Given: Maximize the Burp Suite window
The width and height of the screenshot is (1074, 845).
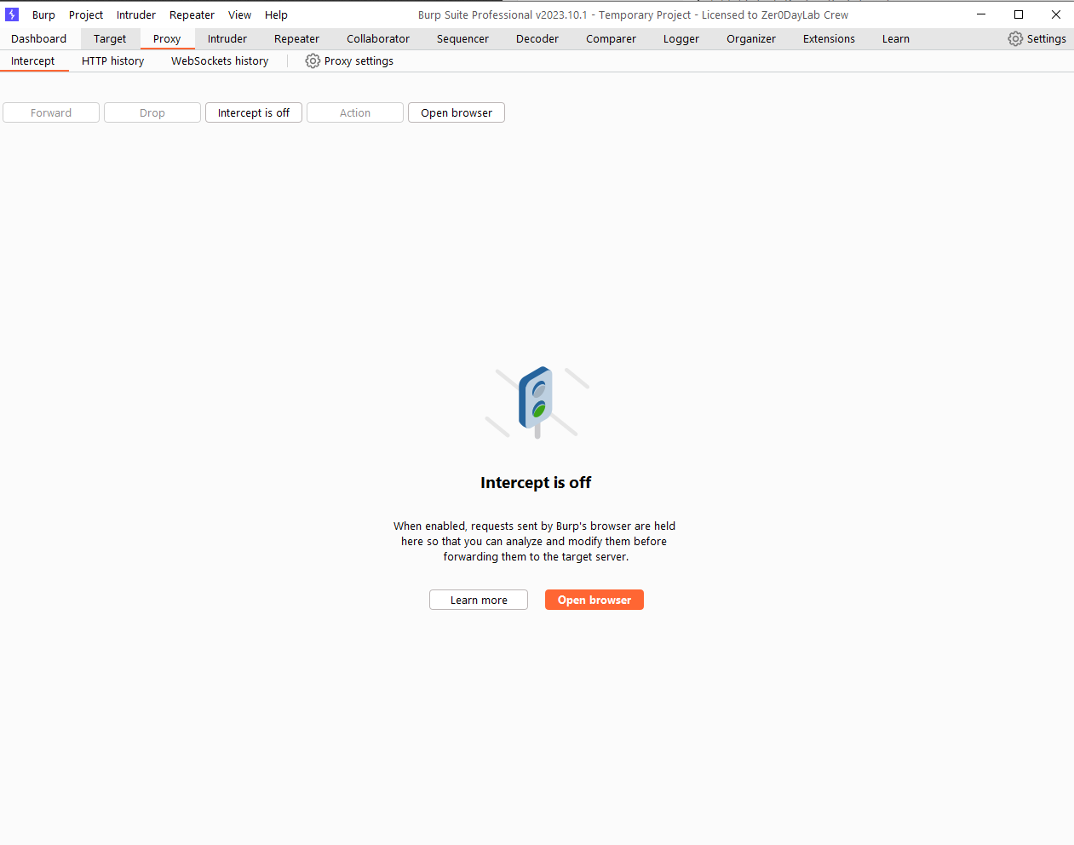Looking at the screenshot, I should (x=1019, y=14).
